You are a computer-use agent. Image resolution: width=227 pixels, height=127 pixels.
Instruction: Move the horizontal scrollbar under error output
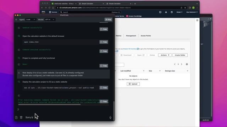click(x=49, y=104)
